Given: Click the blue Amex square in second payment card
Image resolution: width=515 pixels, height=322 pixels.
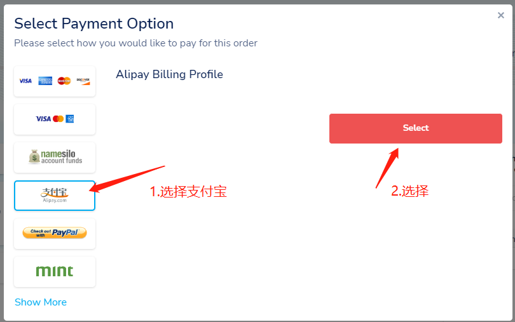Looking at the screenshot, I should click(70, 119).
